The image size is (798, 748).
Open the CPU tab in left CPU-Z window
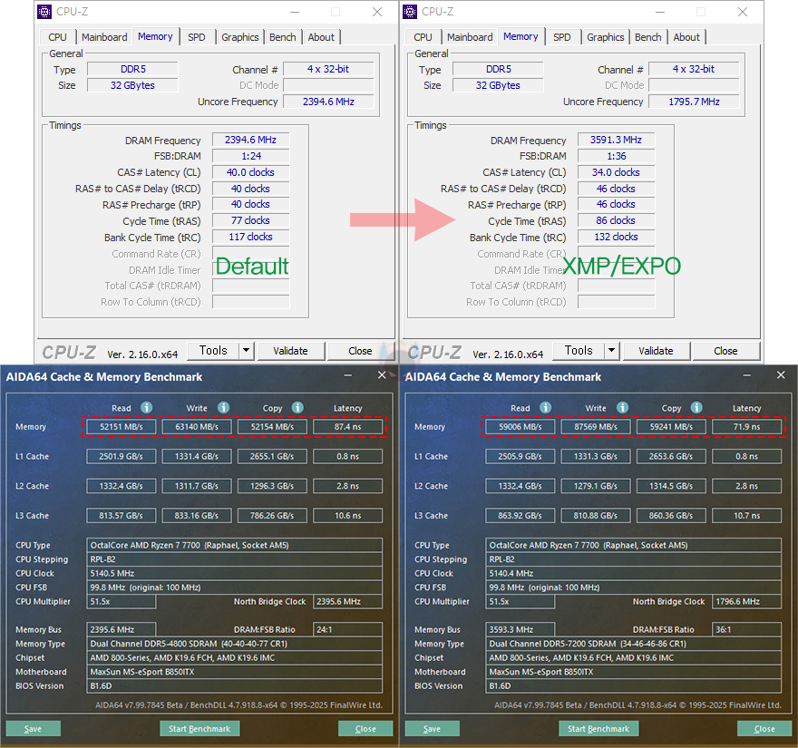[57, 37]
